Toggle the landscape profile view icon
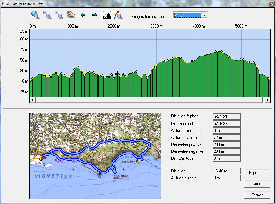Viewport: 276px width, 204px height. pos(107,15)
